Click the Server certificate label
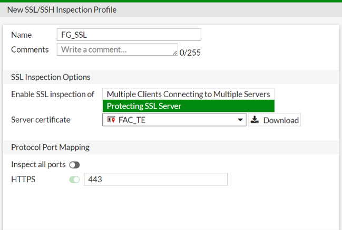The height and width of the screenshot is (230, 342). pyautogui.click(x=41, y=120)
